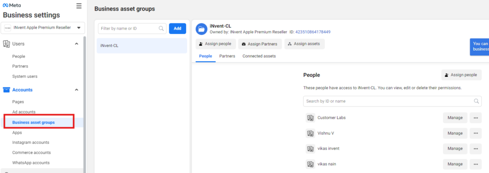Click the Assign Partners button

(x=260, y=44)
